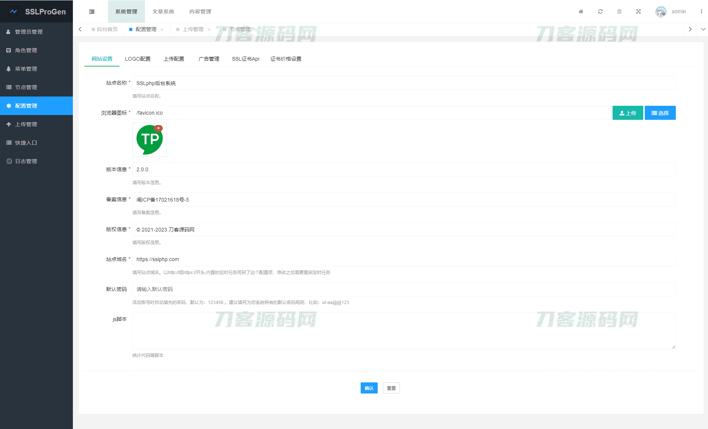Switch to the 系统管理 top menu

[126, 11]
